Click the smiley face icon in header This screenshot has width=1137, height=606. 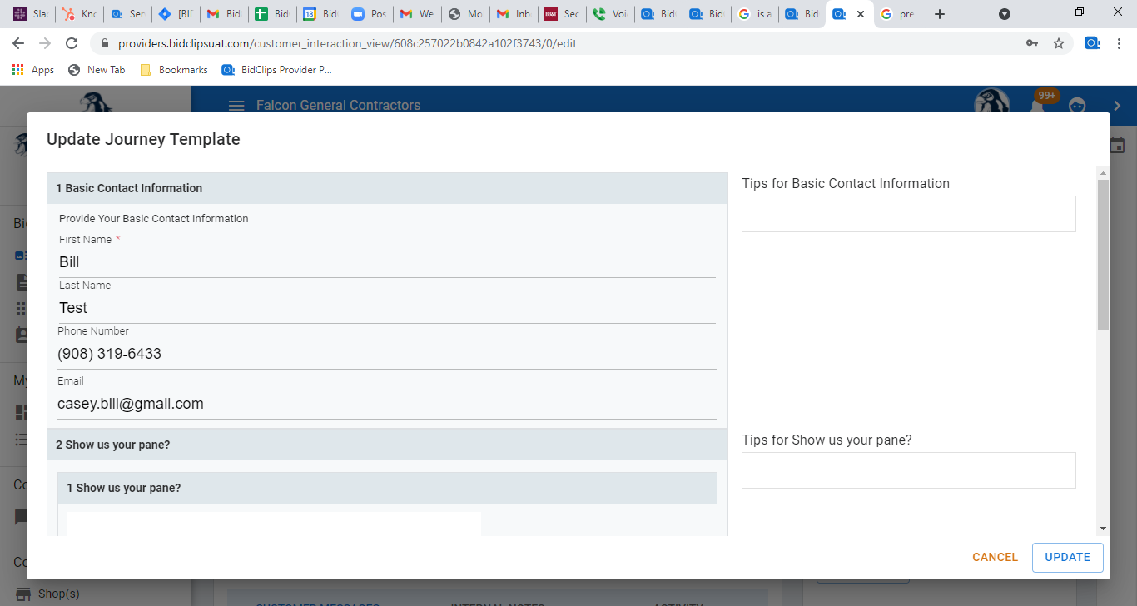pos(1077,105)
